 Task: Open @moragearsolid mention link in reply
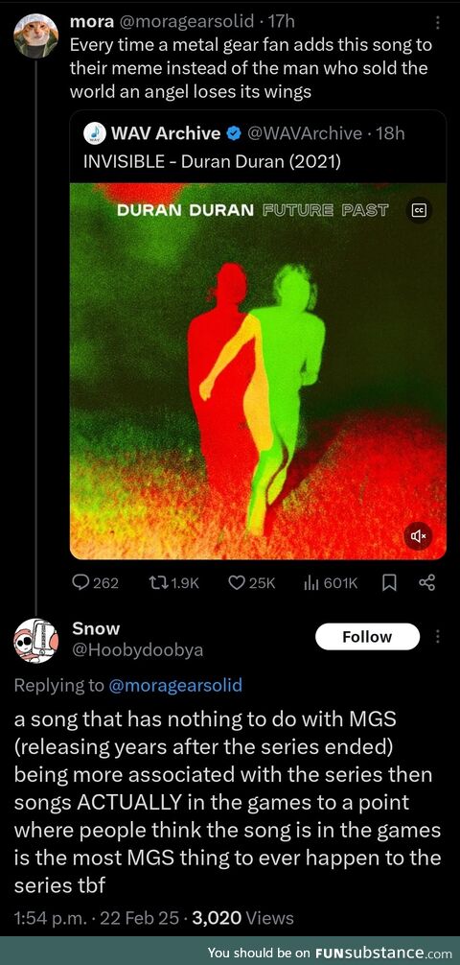point(175,685)
